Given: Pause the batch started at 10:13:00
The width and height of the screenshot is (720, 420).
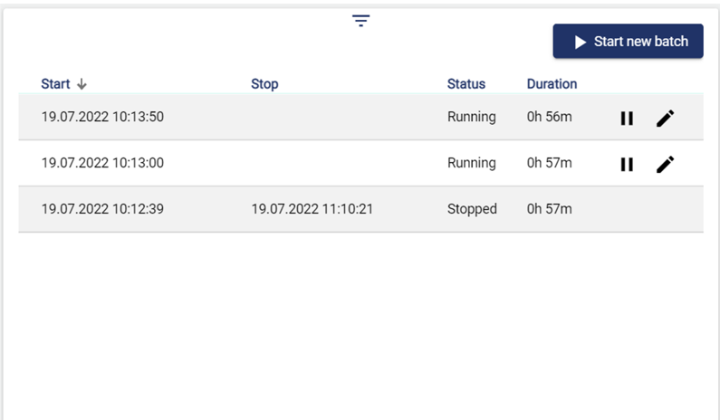Looking at the screenshot, I should (x=627, y=164).
